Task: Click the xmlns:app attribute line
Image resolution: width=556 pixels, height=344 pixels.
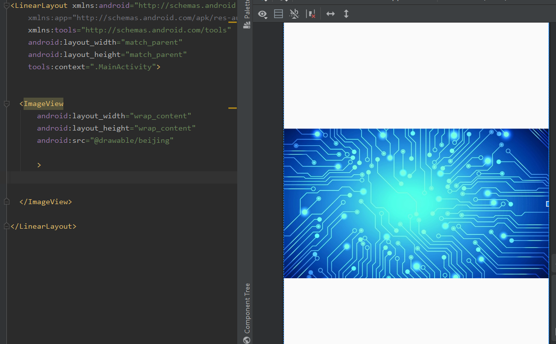Action: pyautogui.click(x=132, y=18)
